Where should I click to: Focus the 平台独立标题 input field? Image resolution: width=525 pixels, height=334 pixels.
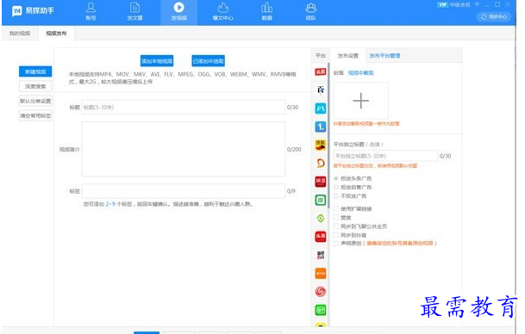click(385, 156)
